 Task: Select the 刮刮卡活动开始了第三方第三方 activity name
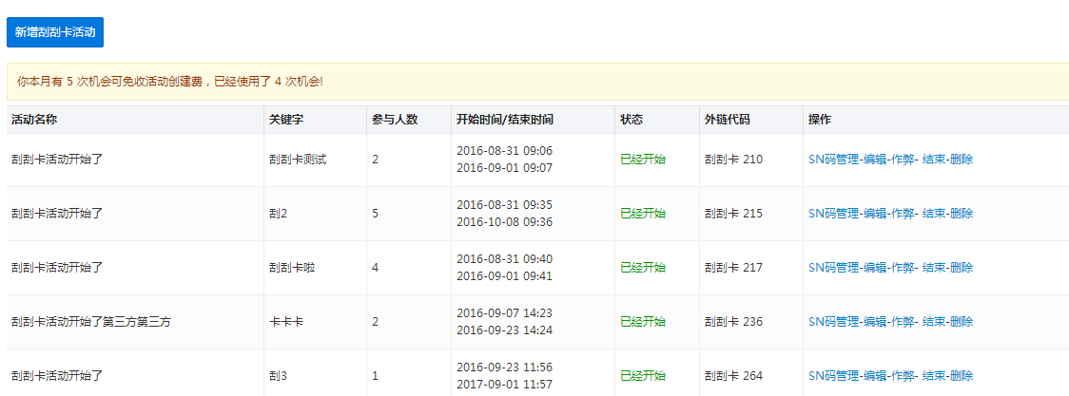click(91, 322)
